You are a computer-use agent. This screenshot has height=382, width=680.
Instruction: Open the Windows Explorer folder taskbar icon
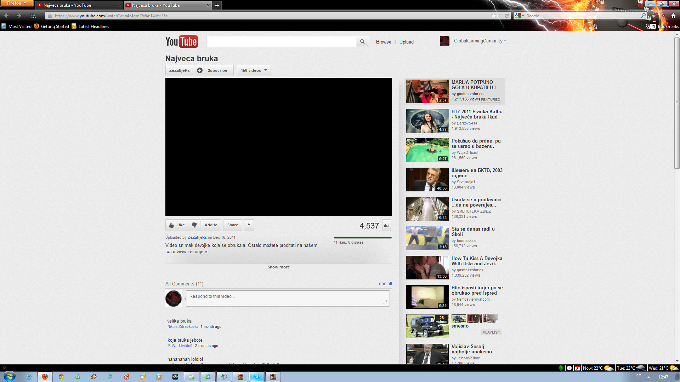pos(192,377)
